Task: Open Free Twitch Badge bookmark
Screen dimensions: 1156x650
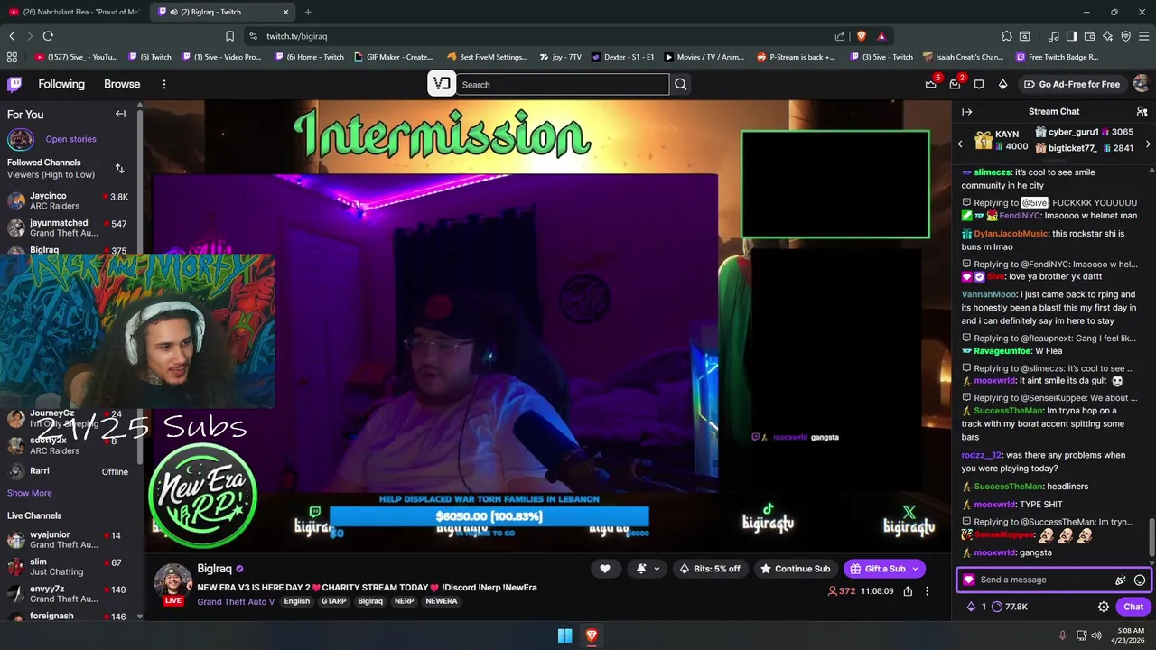Action: [1057, 57]
